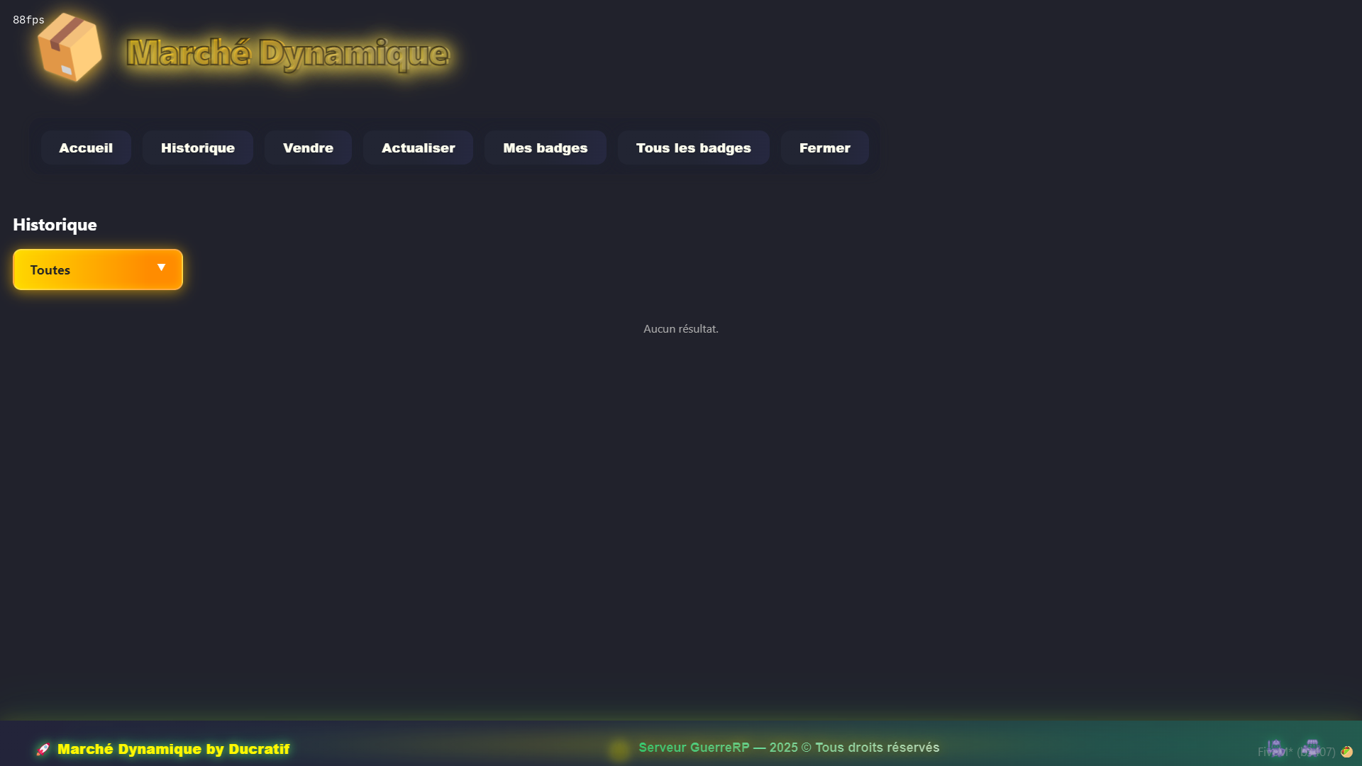Viewport: 1362px width, 766px height.
Task: Click the cardboard box logo icon
Action: click(x=70, y=48)
